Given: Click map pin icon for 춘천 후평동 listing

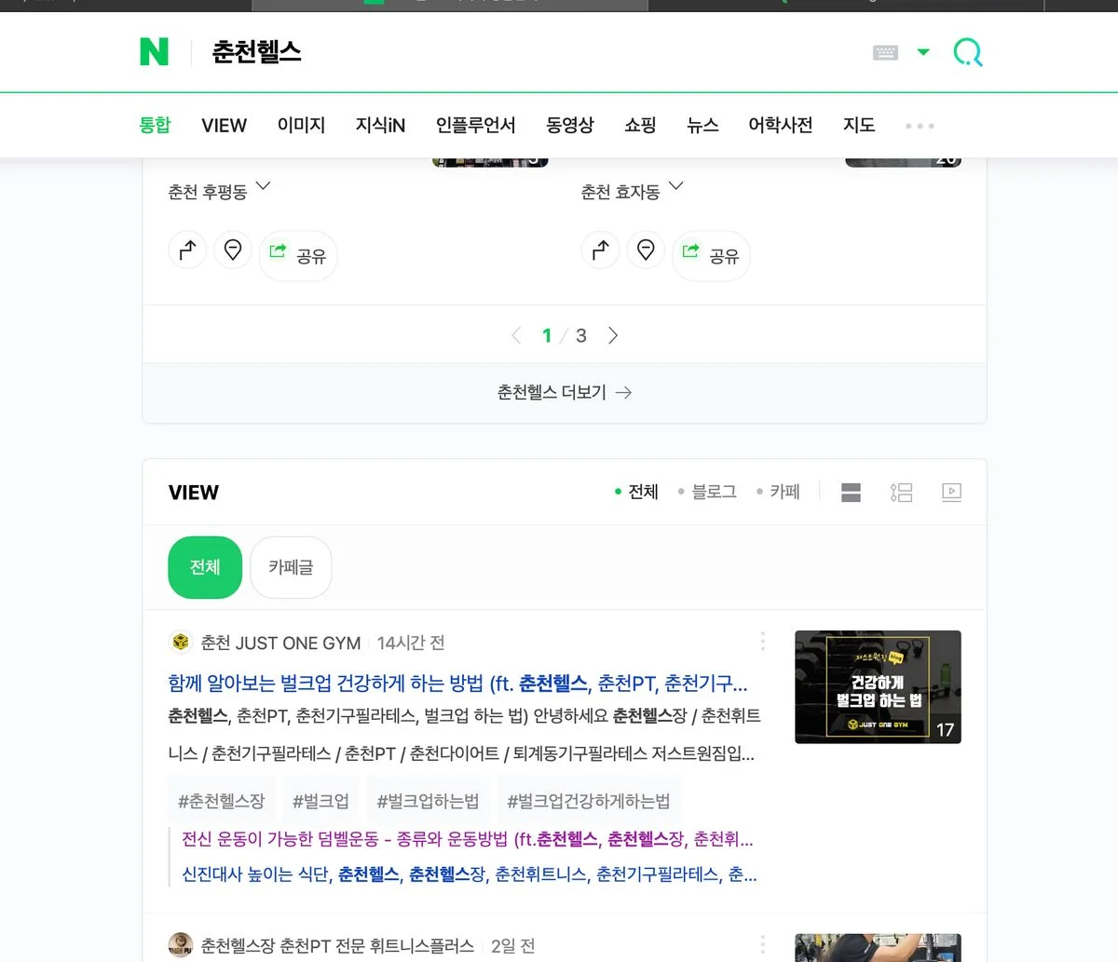Looking at the screenshot, I should pyautogui.click(x=233, y=250).
